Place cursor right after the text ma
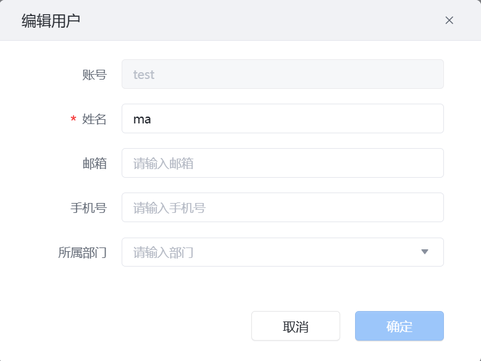Viewport: 481px width, 361px height. pyautogui.click(x=152, y=118)
